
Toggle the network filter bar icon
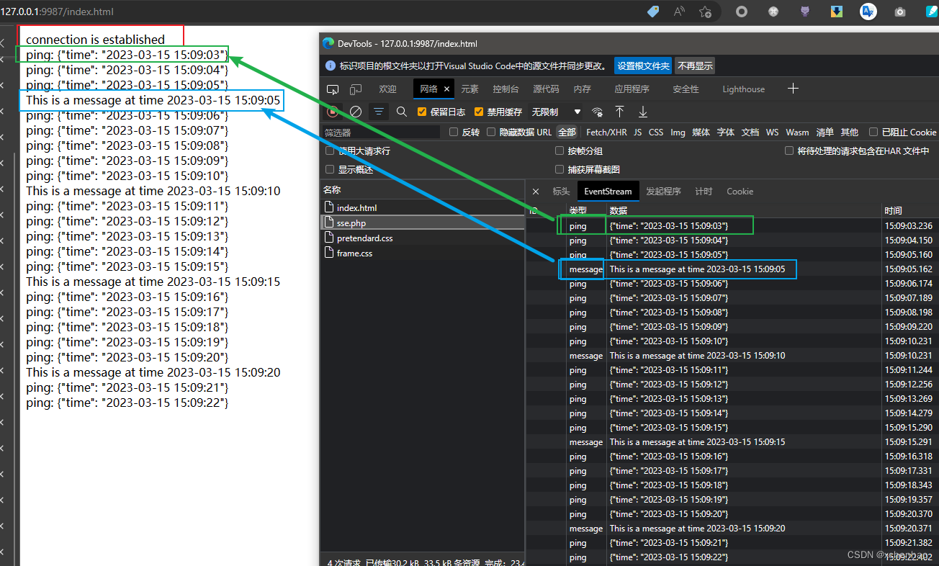(x=379, y=112)
